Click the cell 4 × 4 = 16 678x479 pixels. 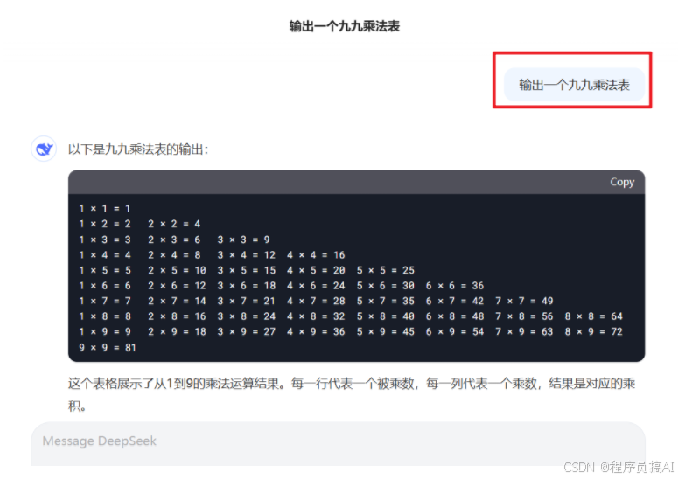[x=316, y=255]
